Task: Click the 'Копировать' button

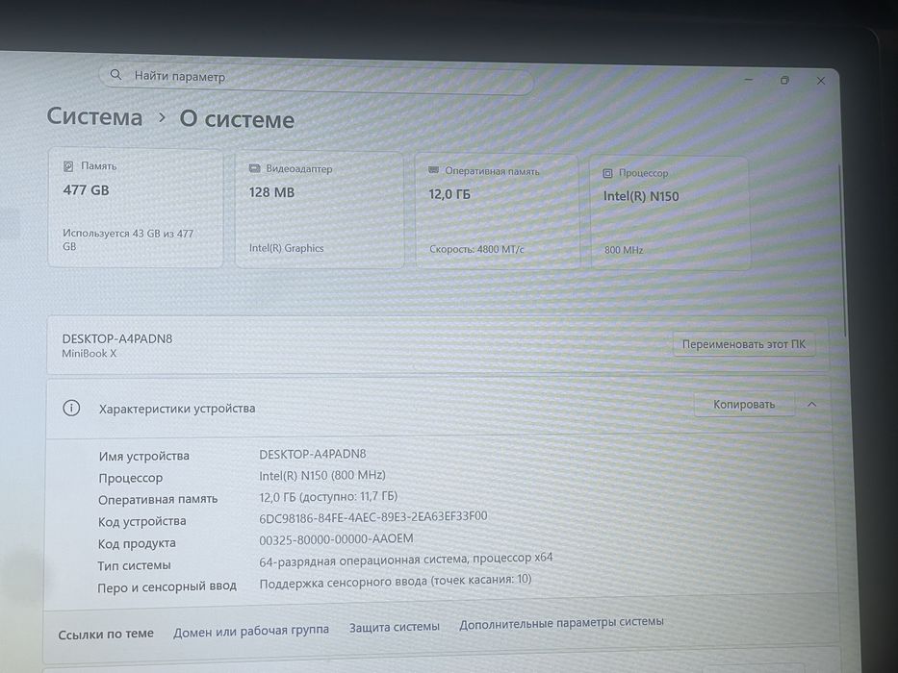Action: 744,404
